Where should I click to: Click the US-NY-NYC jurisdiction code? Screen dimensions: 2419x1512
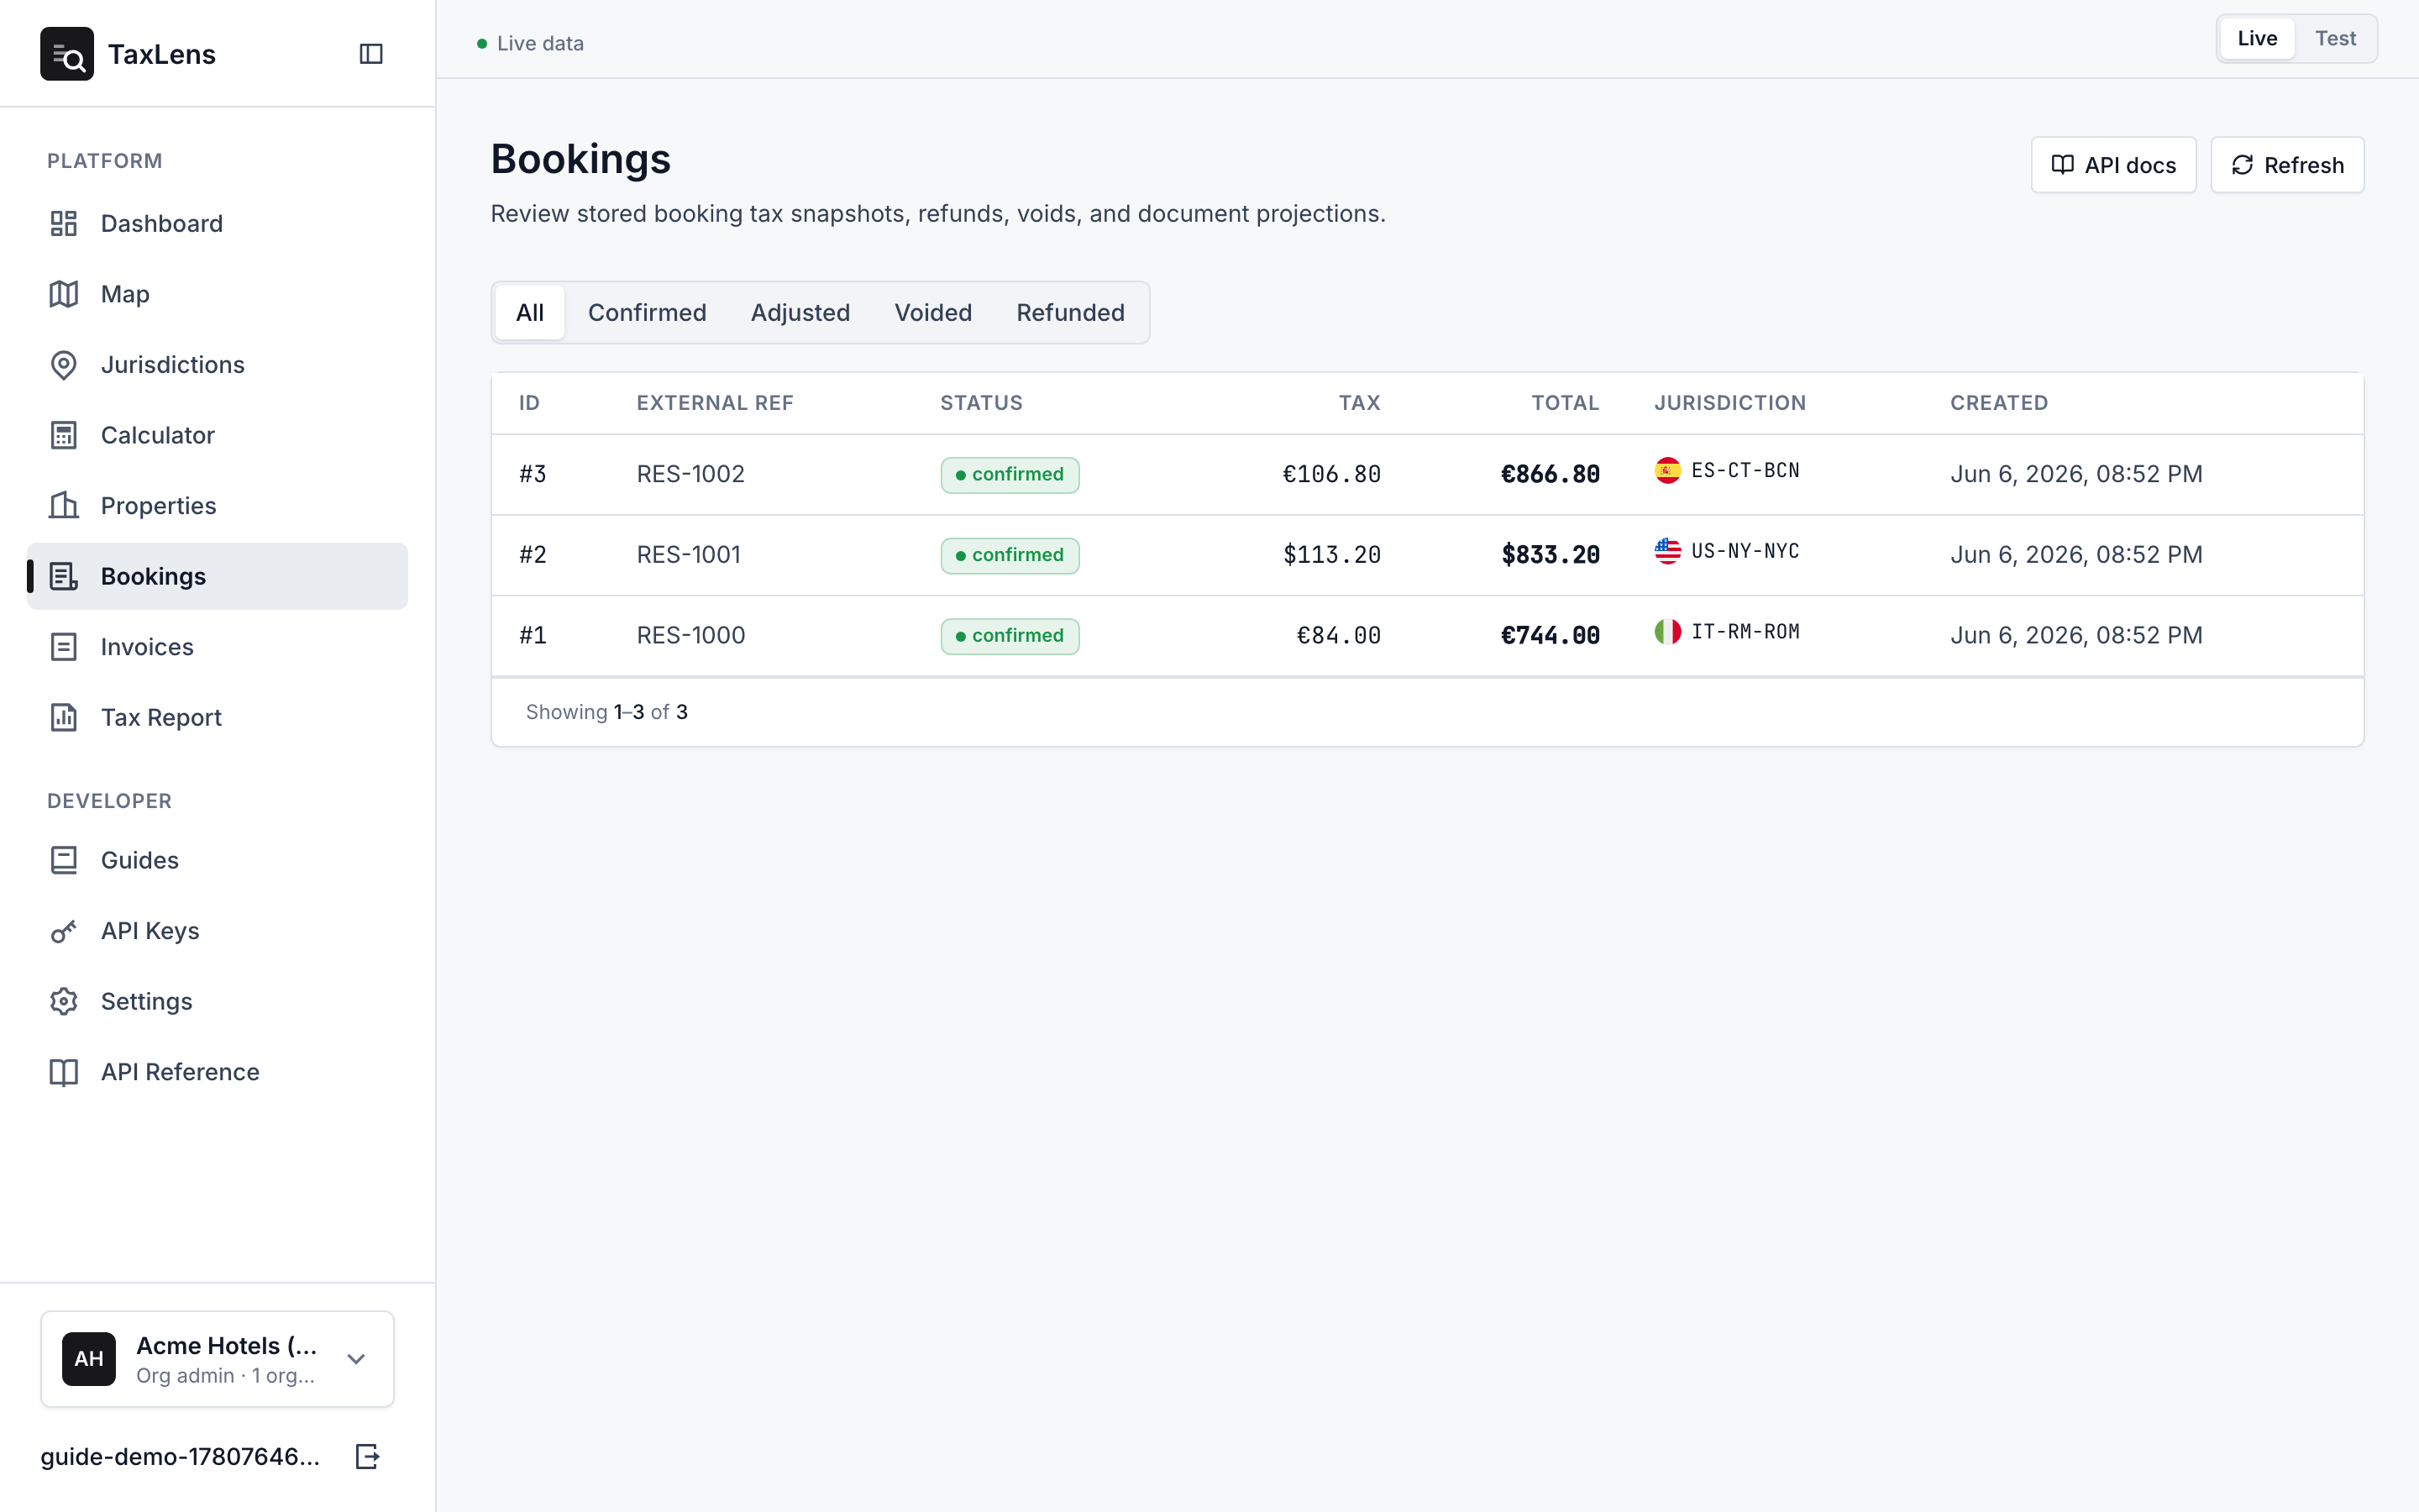pyautogui.click(x=1745, y=551)
